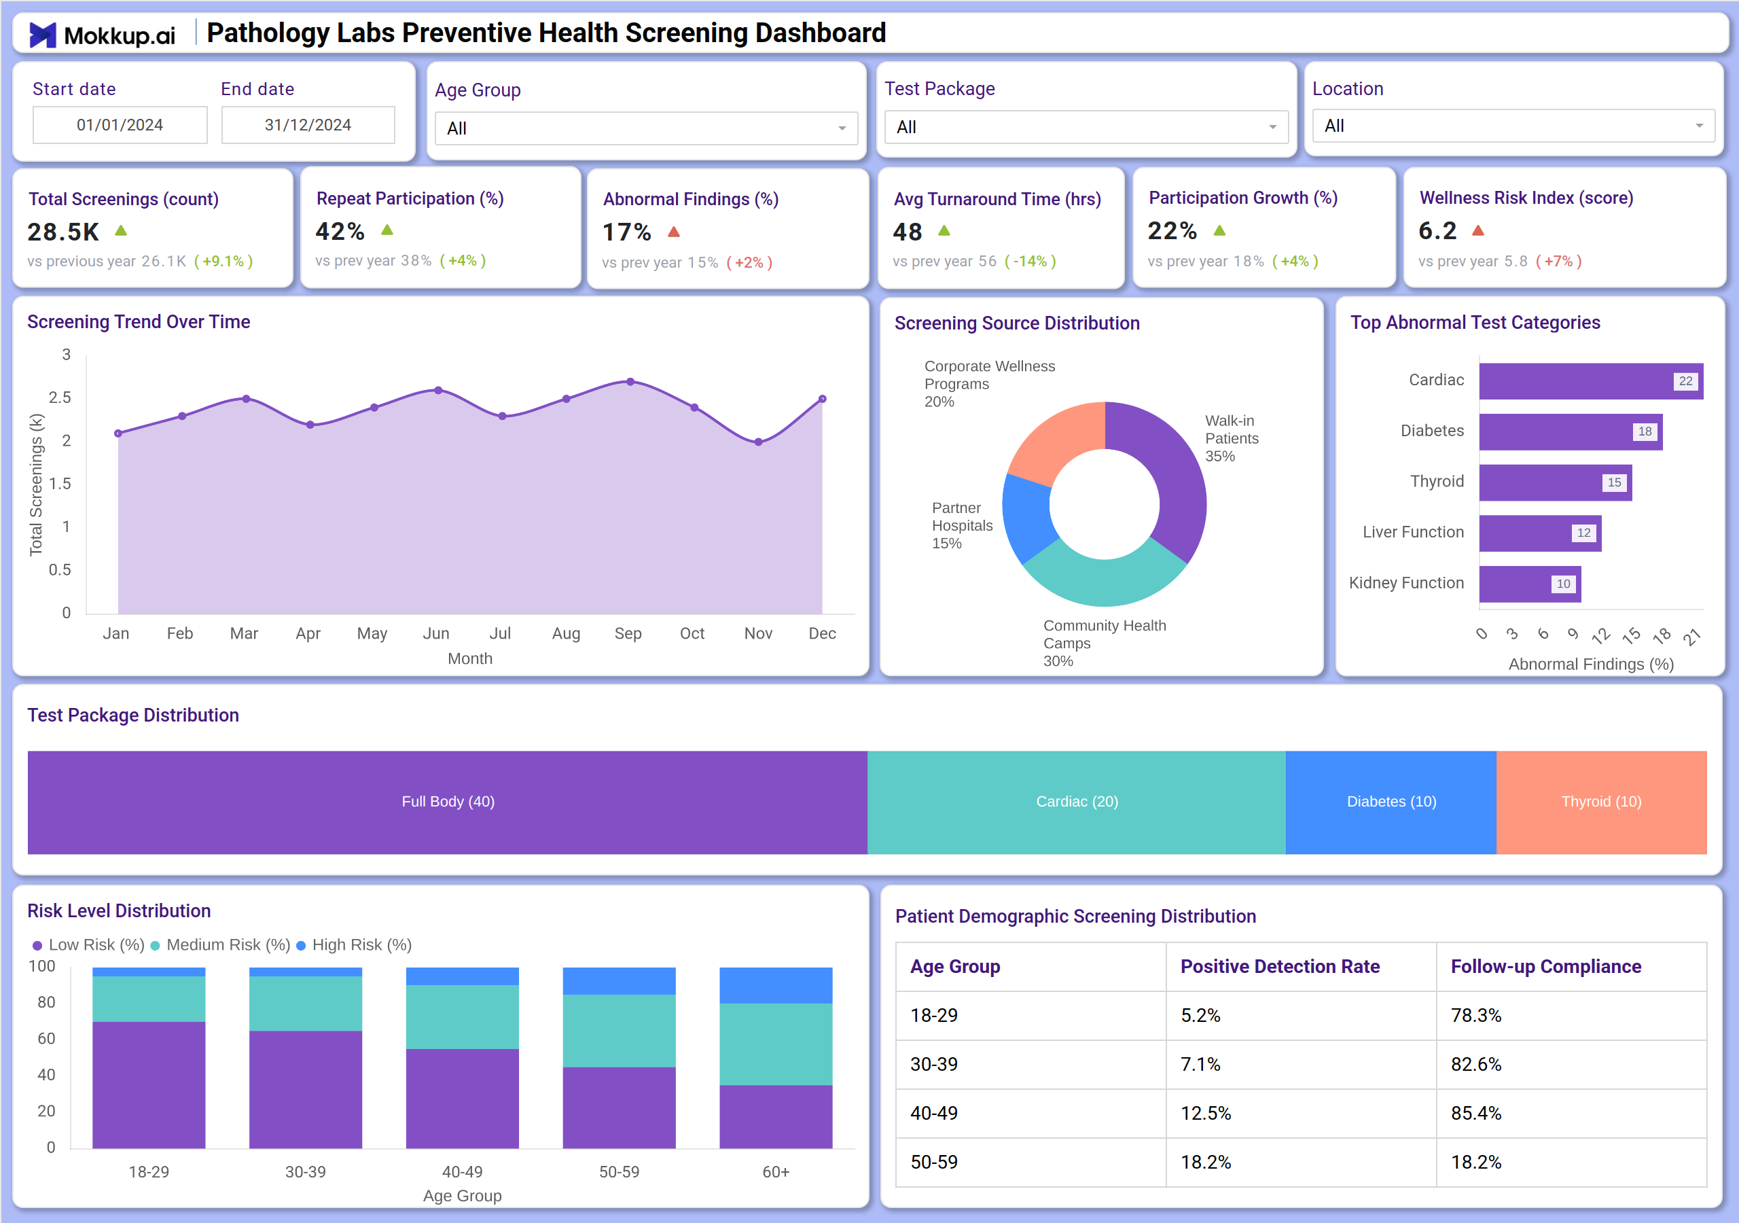Image resolution: width=1739 pixels, height=1223 pixels.
Task: Click the Total Screenings (count) card title
Action: tap(124, 199)
